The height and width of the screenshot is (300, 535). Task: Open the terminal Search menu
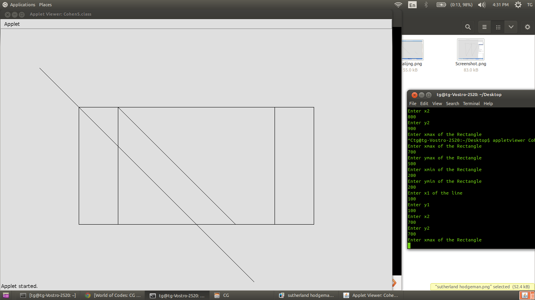click(x=452, y=104)
